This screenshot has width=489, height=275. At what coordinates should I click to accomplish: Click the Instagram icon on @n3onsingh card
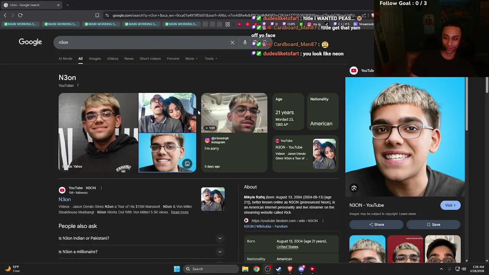click(x=207, y=141)
